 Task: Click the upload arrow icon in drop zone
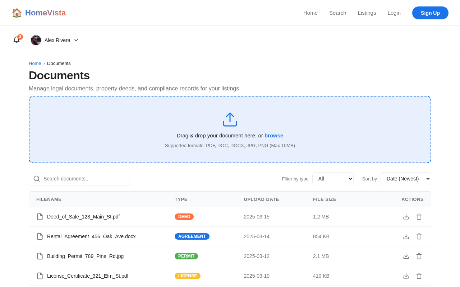[x=230, y=119]
